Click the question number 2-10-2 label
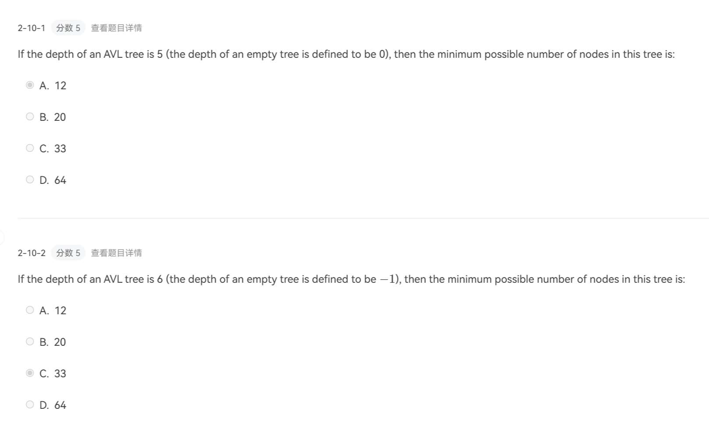The width and height of the screenshot is (709, 432). pyautogui.click(x=32, y=253)
